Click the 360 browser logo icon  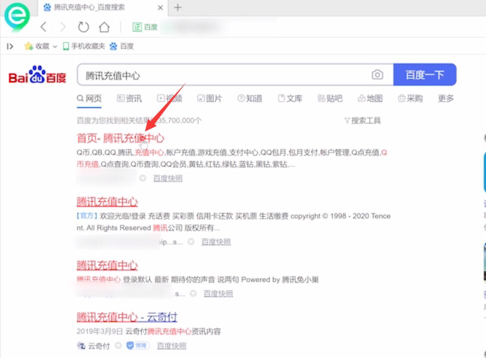[x=17, y=16]
